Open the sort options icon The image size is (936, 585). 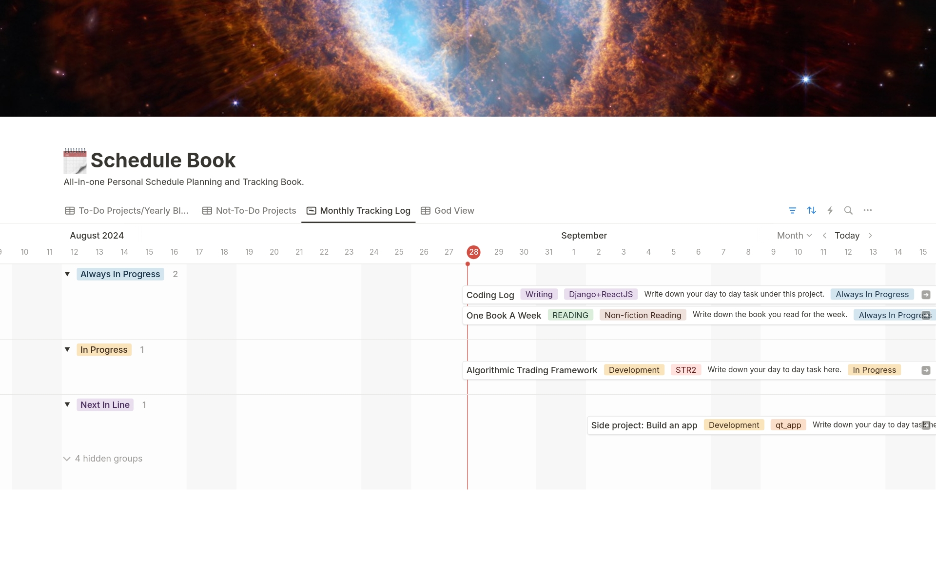pos(811,210)
